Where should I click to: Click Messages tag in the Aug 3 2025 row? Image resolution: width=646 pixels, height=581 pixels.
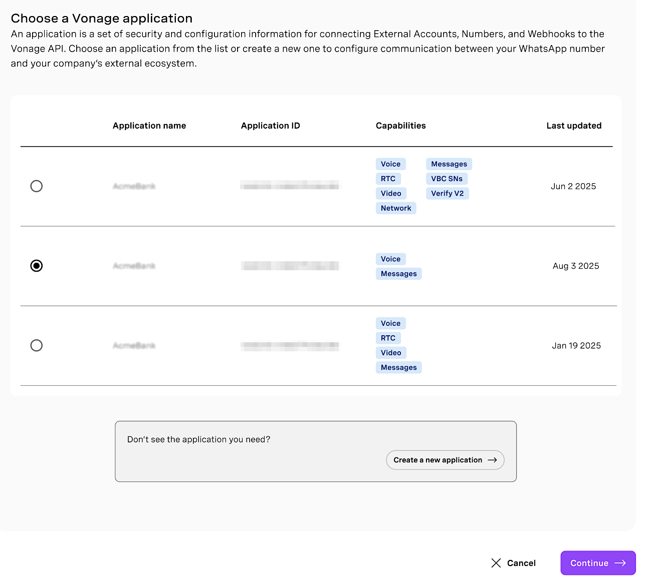pyautogui.click(x=398, y=274)
